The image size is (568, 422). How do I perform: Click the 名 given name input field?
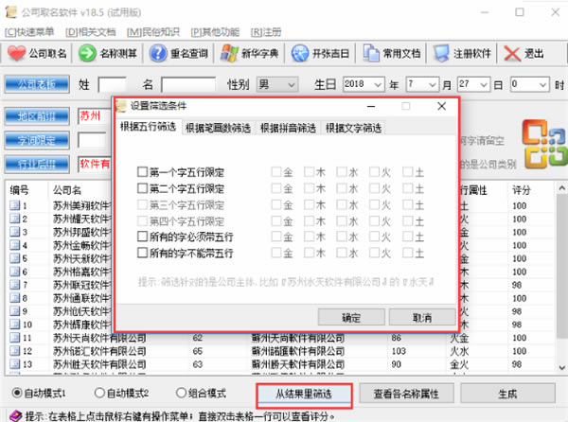click(188, 85)
